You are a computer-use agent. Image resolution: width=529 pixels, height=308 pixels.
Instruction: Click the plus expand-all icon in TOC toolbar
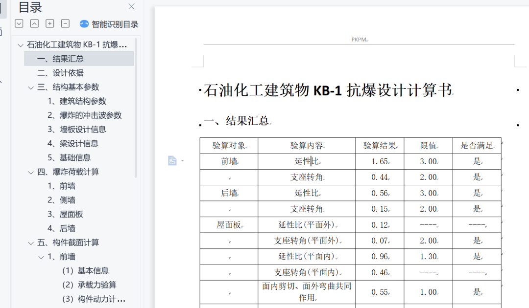[49, 23]
